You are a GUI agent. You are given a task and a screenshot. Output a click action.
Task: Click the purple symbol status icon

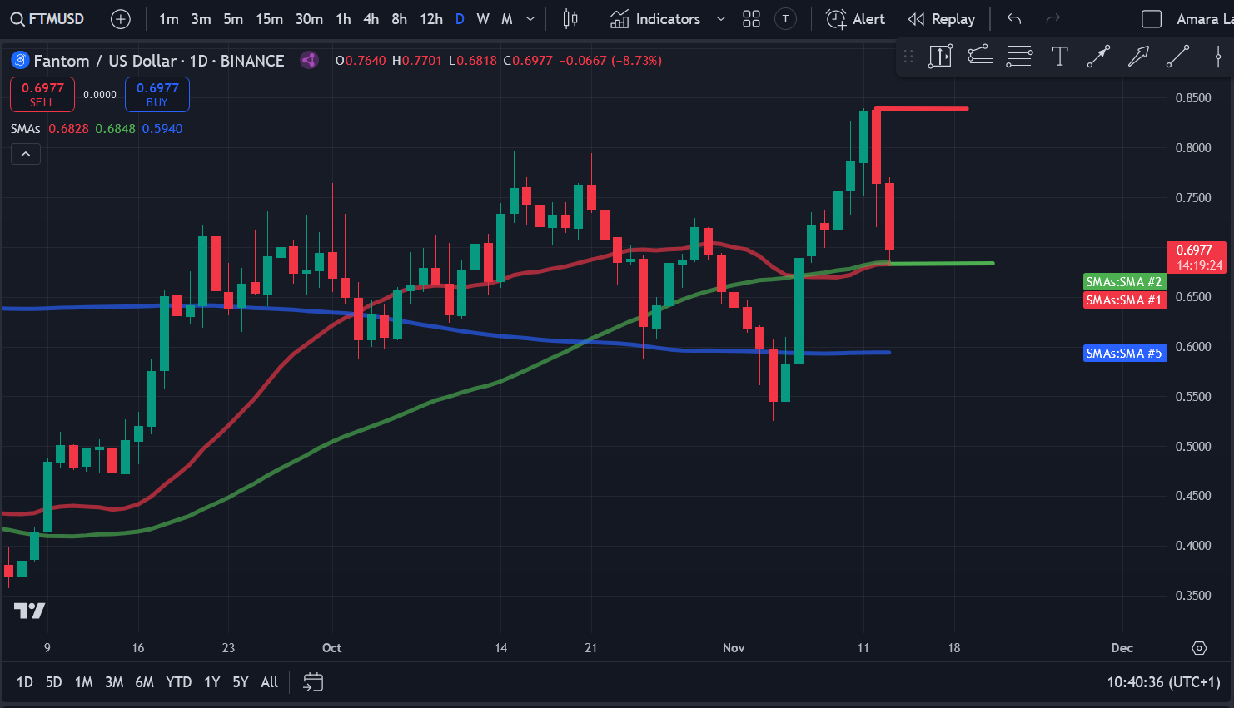(309, 60)
